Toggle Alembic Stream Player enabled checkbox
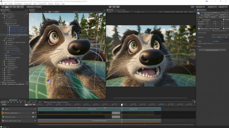Viewport: 229px width, 128px height. pos(201,29)
